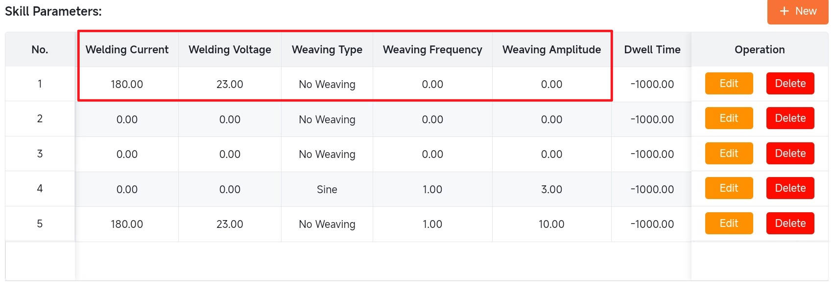This screenshot has width=834, height=291.
Task: Click the 180.00 welding current in row 1
Action: click(127, 85)
